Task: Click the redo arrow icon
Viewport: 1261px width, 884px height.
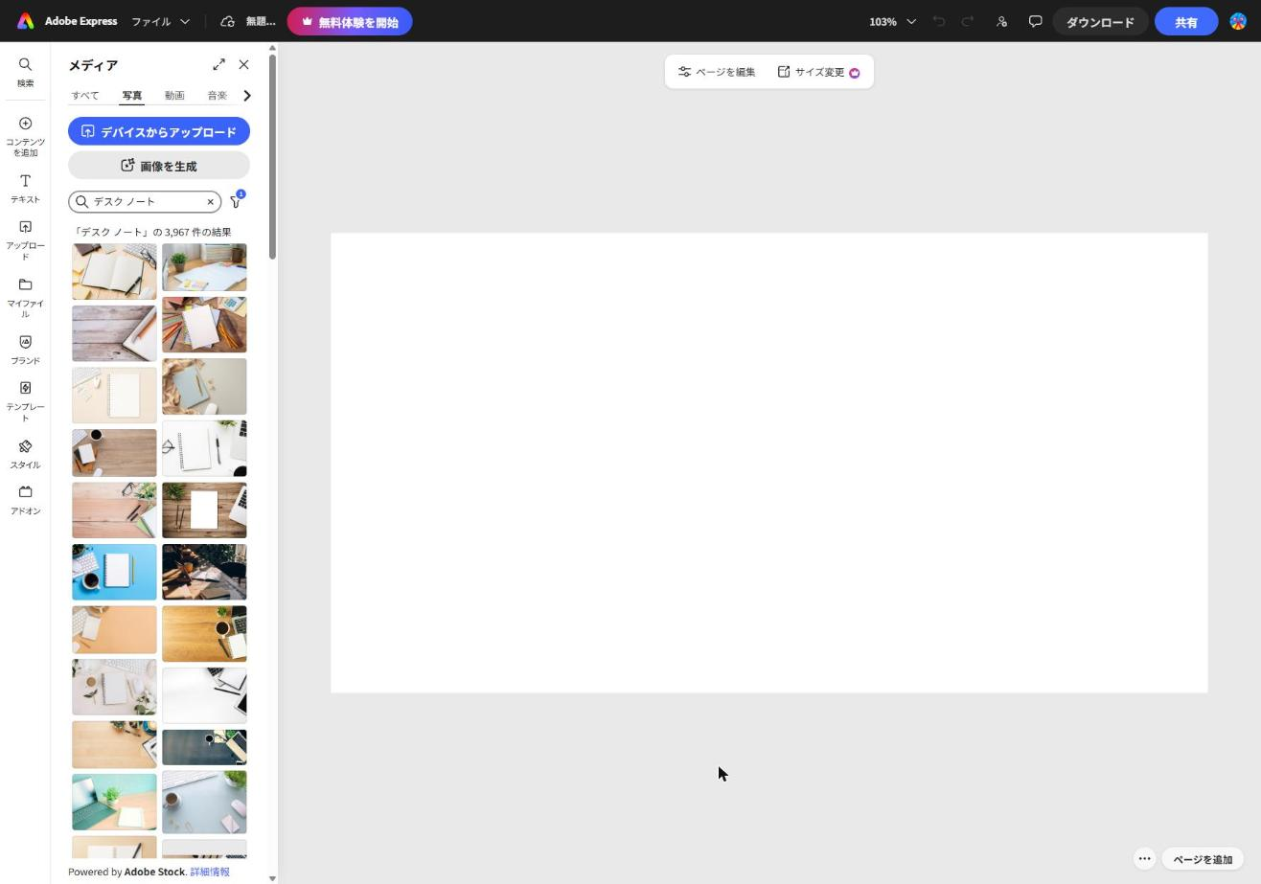Action: point(968,21)
